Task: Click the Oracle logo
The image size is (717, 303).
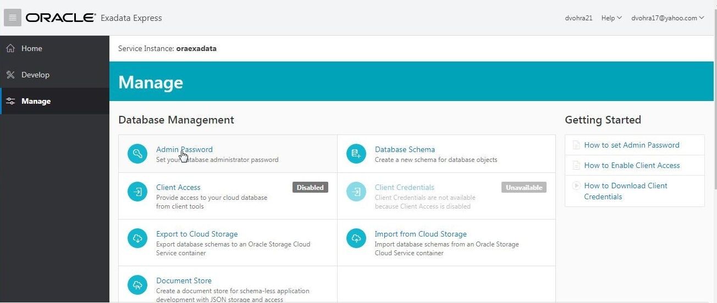Action: click(x=61, y=18)
